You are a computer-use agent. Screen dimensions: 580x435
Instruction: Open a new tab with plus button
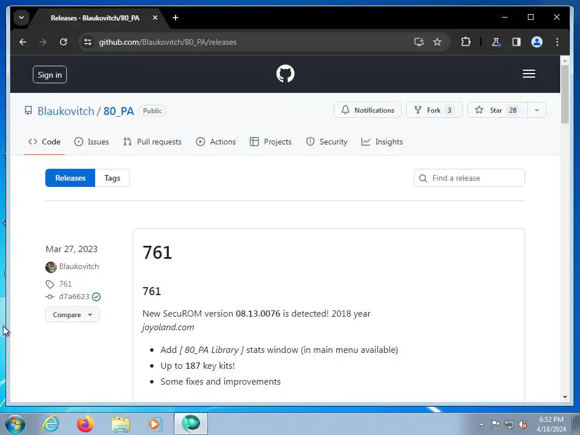[176, 18]
